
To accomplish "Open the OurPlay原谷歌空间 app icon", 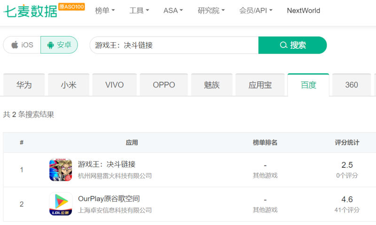I will (61, 204).
